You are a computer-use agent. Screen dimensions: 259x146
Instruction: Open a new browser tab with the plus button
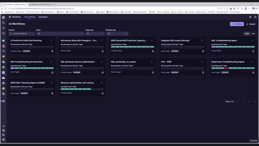click(x=55, y=4)
